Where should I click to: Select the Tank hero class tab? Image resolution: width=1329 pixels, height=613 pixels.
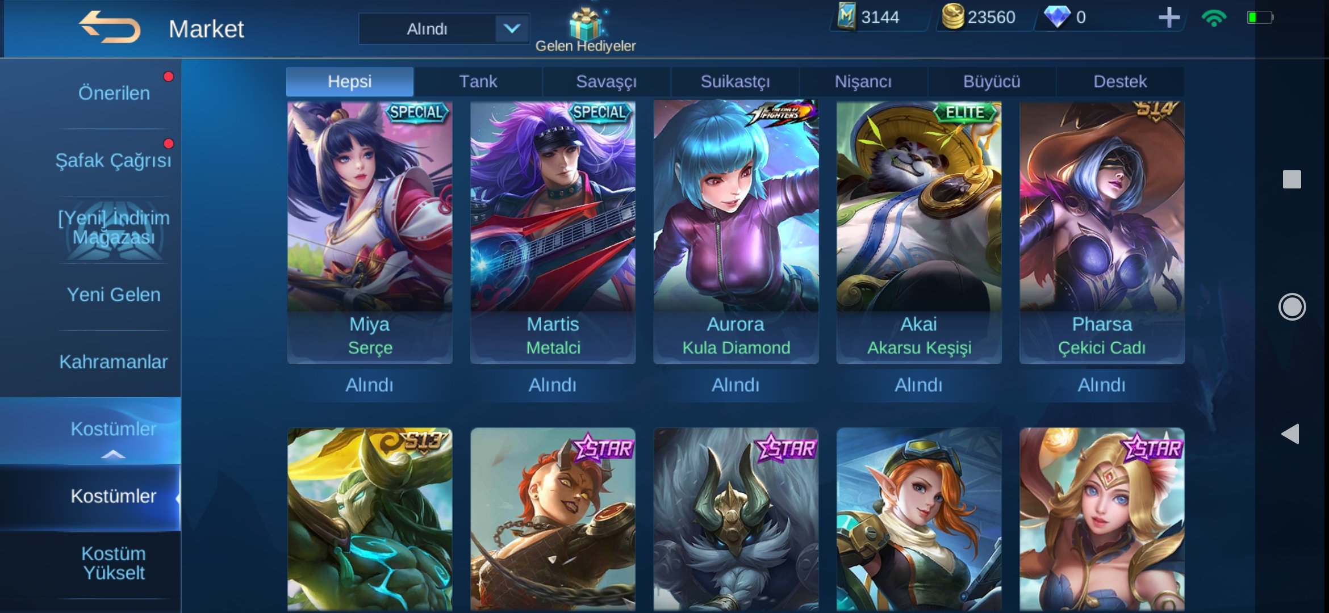point(478,82)
